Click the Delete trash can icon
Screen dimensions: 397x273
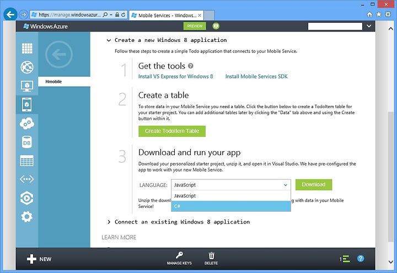pos(211,255)
